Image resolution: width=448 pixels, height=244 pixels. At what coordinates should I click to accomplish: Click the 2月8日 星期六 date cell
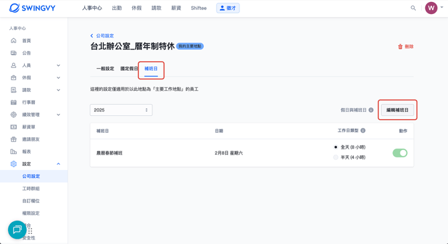click(x=229, y=153)
